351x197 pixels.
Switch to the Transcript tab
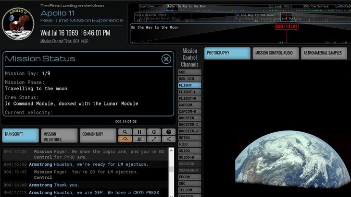(20, 135)
